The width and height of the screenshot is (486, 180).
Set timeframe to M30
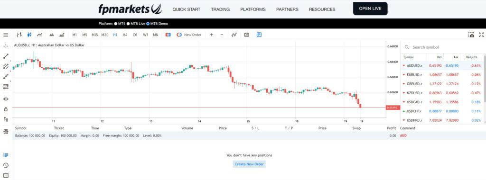(105, 35)
